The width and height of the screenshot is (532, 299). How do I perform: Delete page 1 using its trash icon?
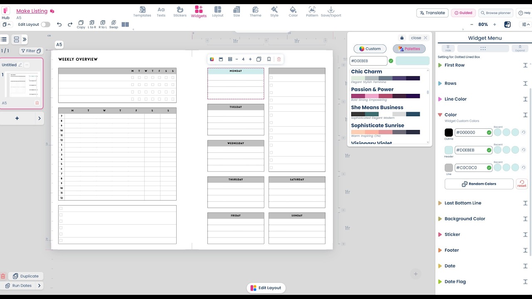(x=37, y=103)
